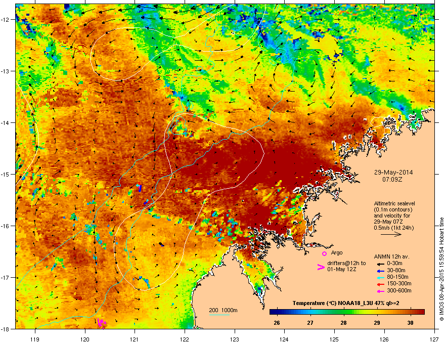
Task: Click the temperature color bar near 28
Action: tap(344, 312)
